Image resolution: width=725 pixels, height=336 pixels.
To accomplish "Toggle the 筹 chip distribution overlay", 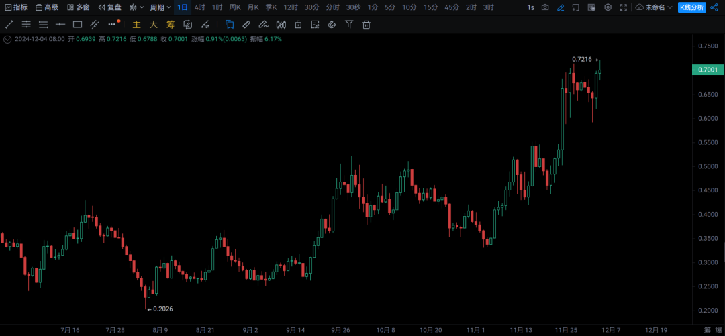I will [x=171, y=25].
